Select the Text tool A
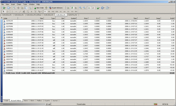Screen dimensions: 176x106 [x=32, y=12]
